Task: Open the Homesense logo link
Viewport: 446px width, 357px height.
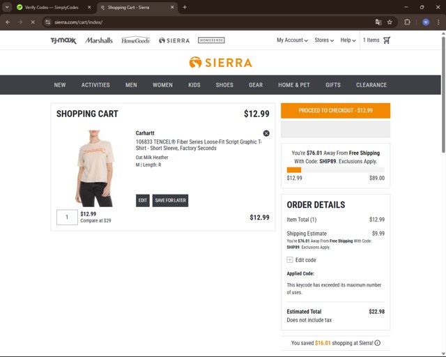Action: (211, 40)
